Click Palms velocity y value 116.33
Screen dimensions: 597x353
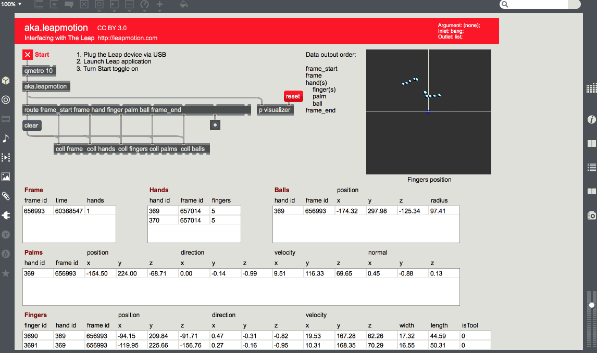point(319,273)
